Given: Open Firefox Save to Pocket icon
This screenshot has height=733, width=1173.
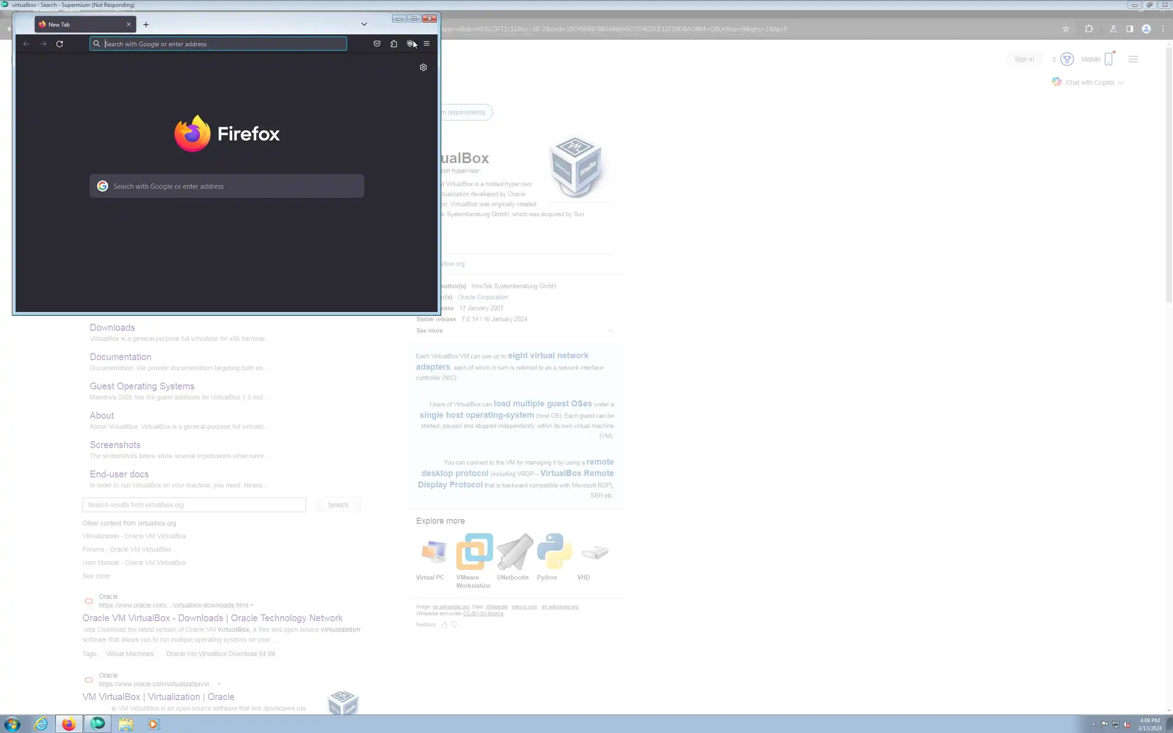Looking at the screenshot, I should (377, 44).
